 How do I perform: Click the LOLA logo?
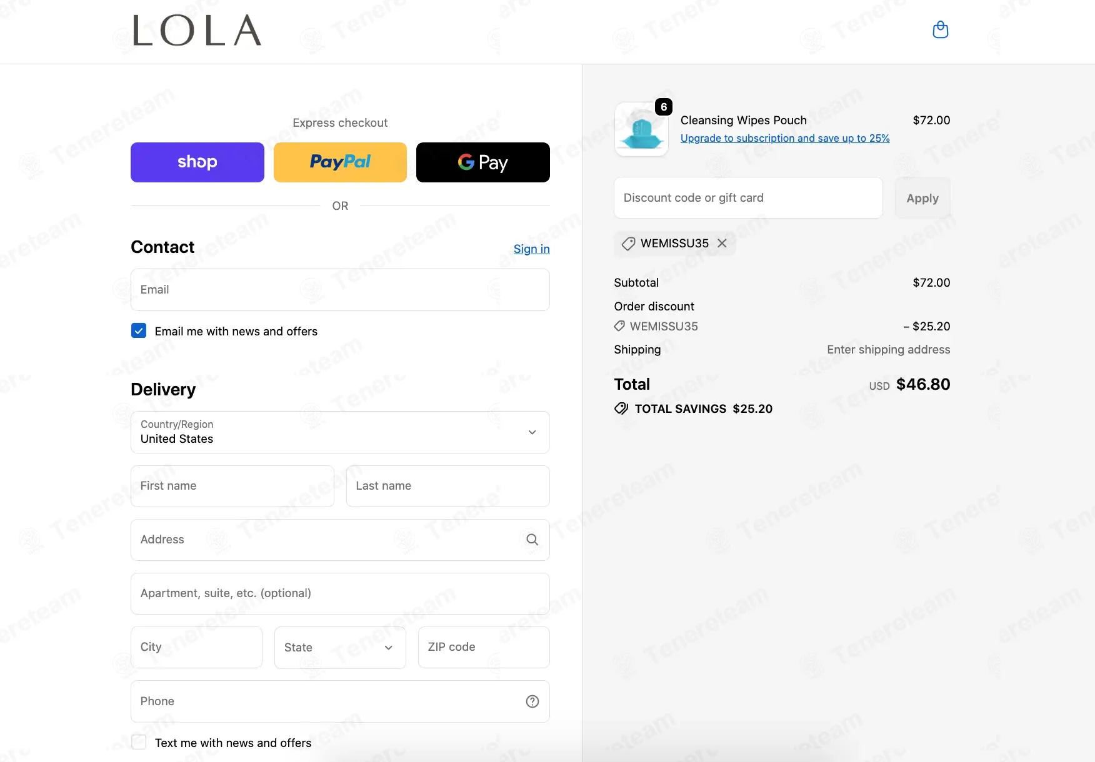tap(197, 31)
